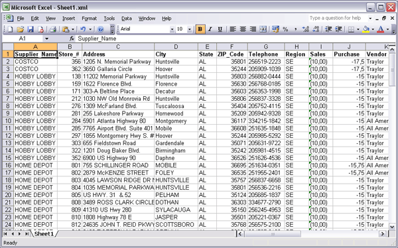Select the Tuscaloosa city cell
Image resolution: width=398 pixels, height=248 pixels.
pos(176,106)
